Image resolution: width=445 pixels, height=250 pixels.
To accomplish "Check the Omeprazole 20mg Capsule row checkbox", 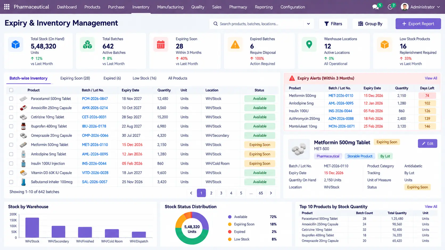I will pyautogui.click(x=11, y=135).
